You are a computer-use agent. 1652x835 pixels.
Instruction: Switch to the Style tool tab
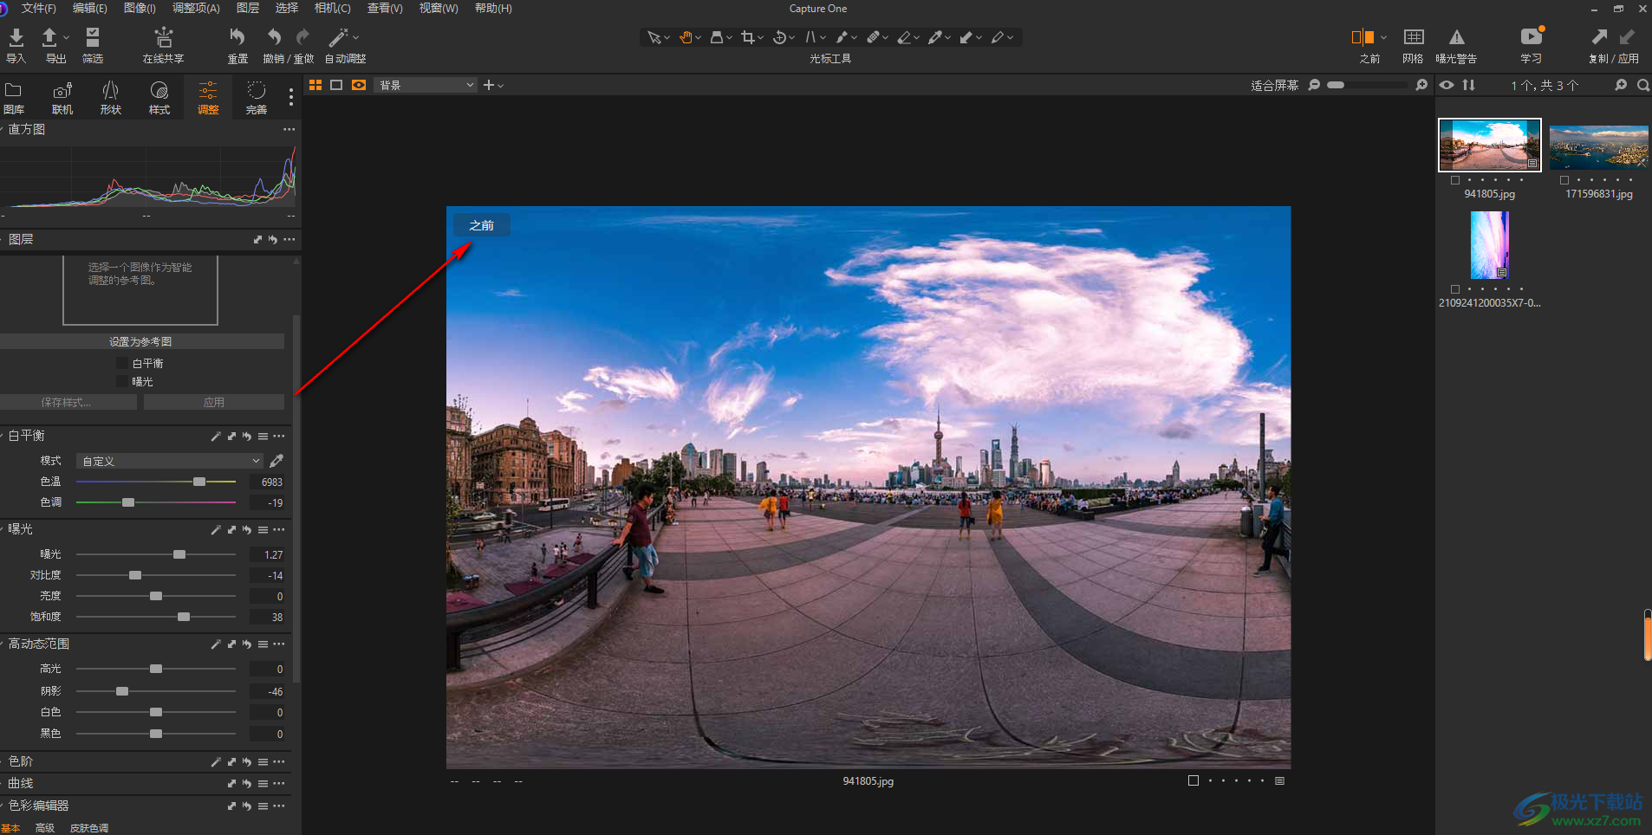[x=159, y=97]
